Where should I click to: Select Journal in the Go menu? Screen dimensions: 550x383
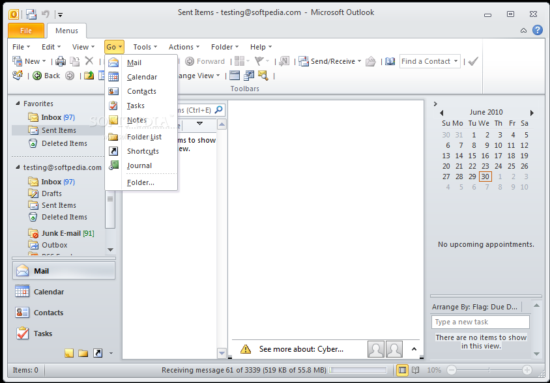pos(141,165)
